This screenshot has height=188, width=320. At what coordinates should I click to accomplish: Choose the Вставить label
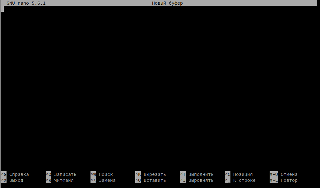pyautogui.click(x=155, y=180)
